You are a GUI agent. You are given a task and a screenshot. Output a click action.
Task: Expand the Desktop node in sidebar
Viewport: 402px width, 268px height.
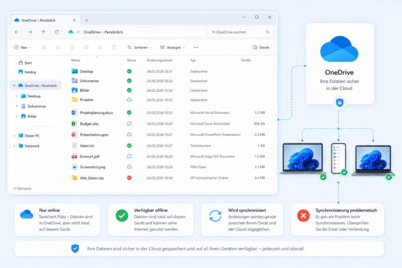(17, 96)
